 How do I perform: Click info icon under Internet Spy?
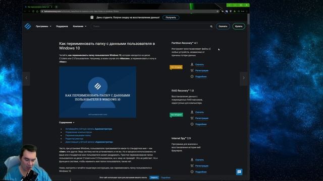point(192,171)
